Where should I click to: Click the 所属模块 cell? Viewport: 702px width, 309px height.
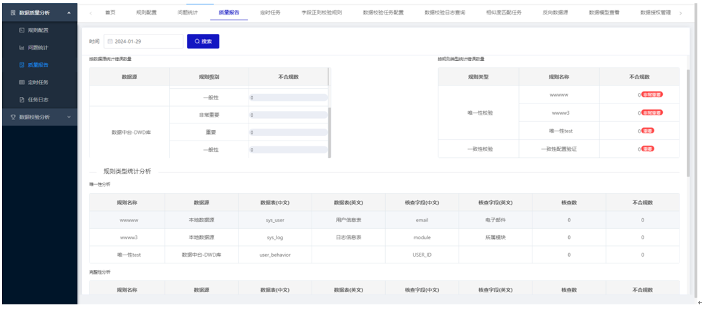496,237
